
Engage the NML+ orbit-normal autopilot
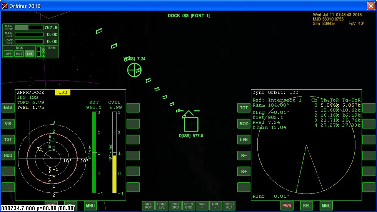point(202,205)
